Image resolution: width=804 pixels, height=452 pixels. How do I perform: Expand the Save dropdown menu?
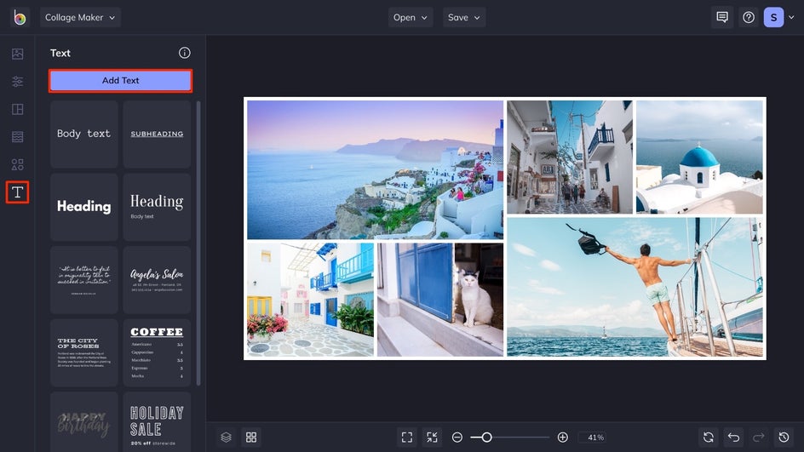465,17
